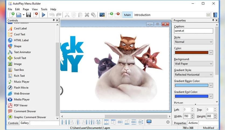Screen dimensions: 225x130
Task: Save the project with the floppy icon
Action: coord(29,15)
